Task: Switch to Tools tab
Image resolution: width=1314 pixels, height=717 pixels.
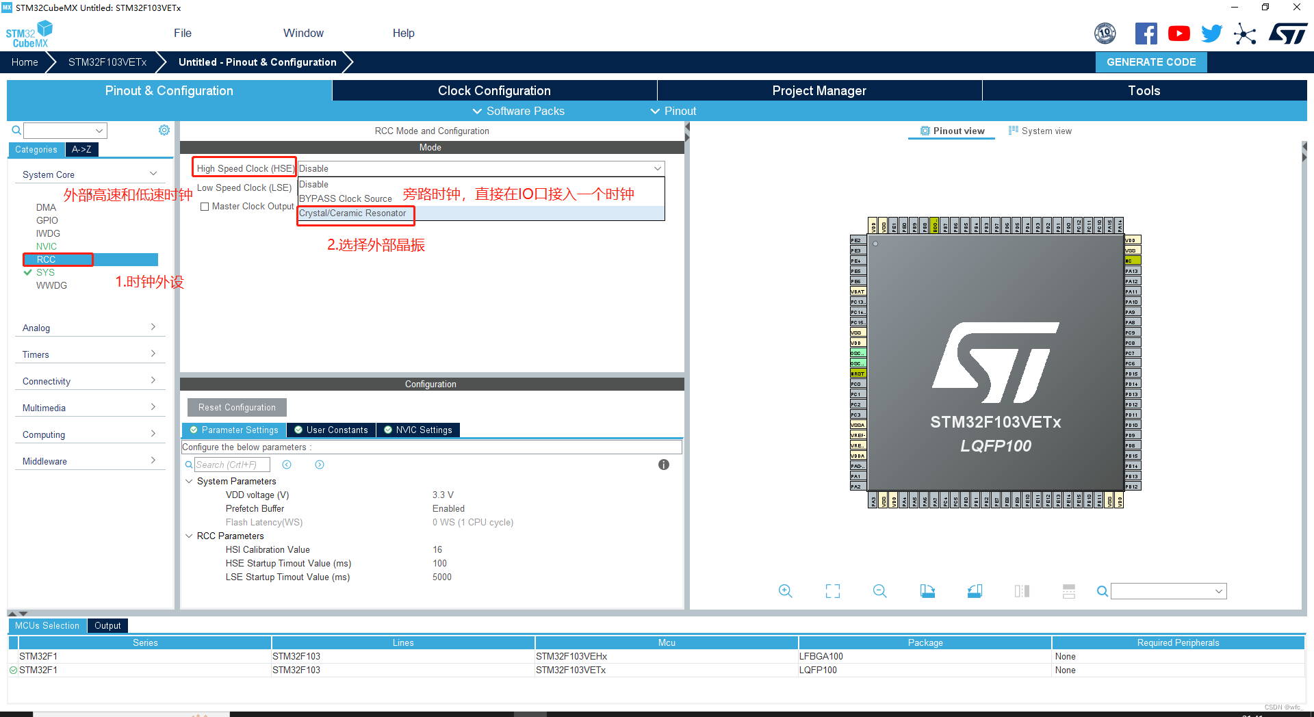Action: point(1144,90)
